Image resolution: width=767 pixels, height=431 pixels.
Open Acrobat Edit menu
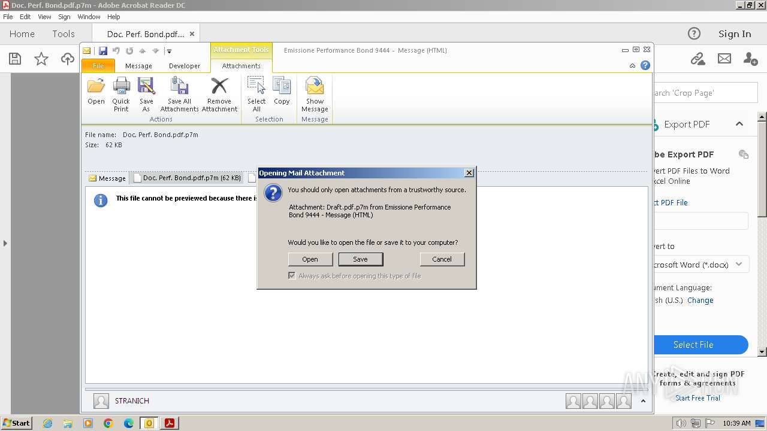pyautogui.click(x=25, y=17)
